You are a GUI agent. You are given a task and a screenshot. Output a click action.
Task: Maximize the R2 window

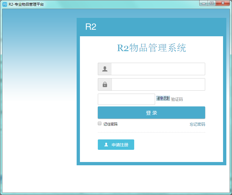pos(212,3)
